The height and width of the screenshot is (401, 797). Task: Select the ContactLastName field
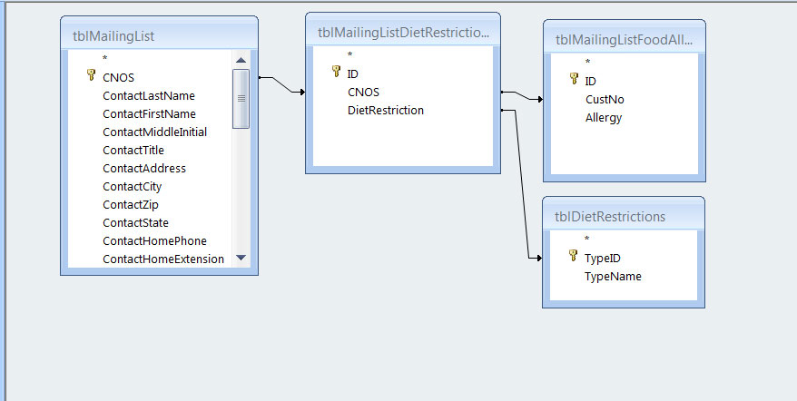tap(149, 95)
